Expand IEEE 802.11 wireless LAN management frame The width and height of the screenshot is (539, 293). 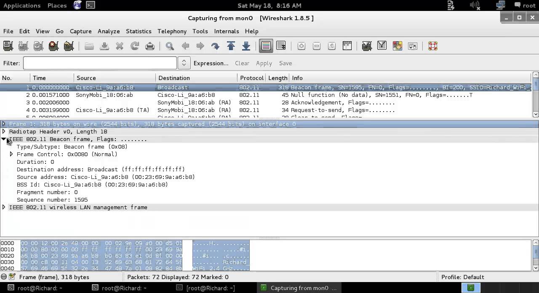pos(4,207)
